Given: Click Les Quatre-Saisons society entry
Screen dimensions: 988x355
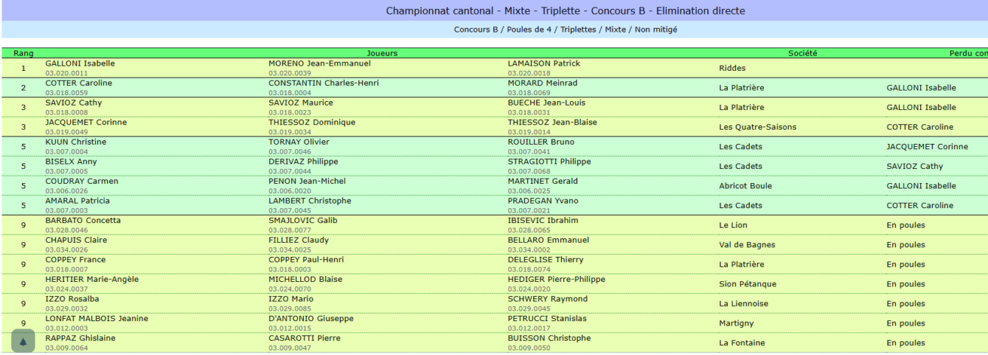Looking at the screenshot, I should (x=758, y=127).
